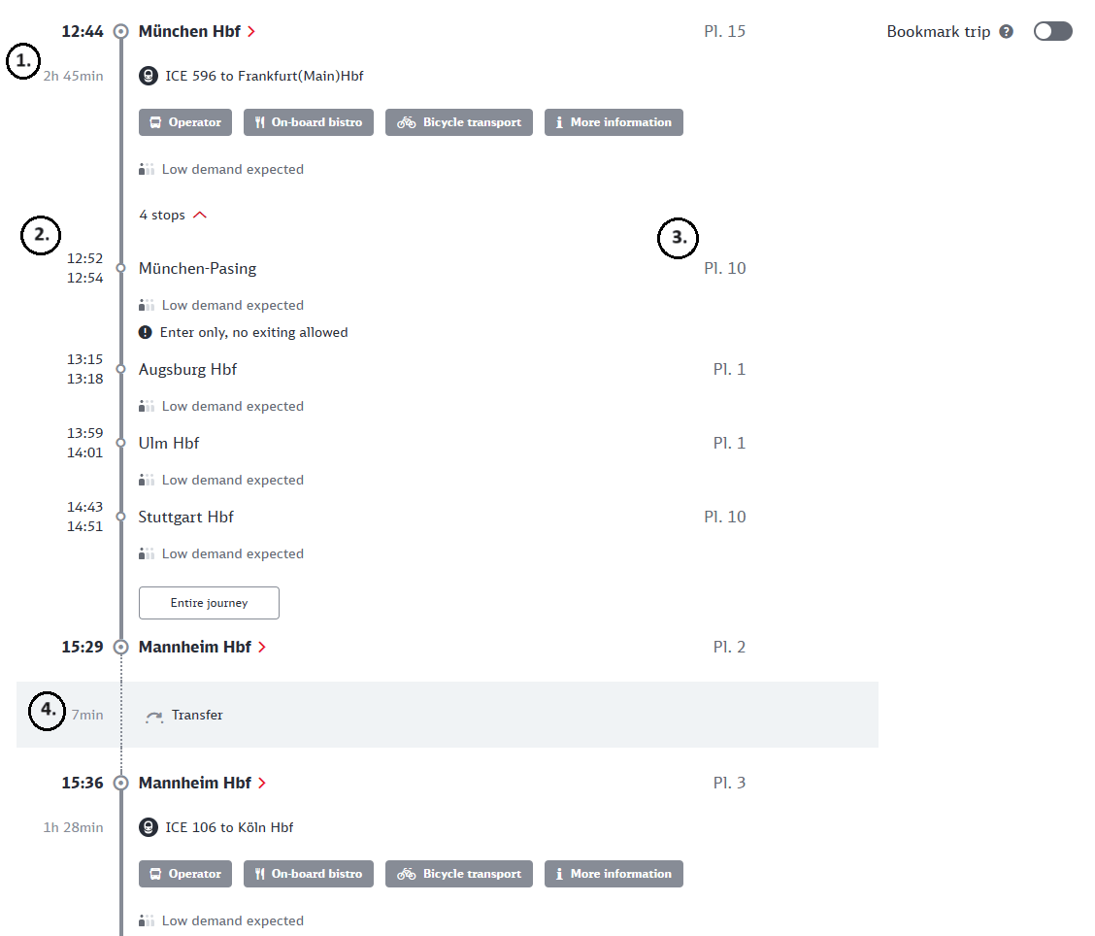Image resolution: width=1095 pixels, height=936 pixels.
Task: Open München Hbf station details arrow
Action: (251, 31)
